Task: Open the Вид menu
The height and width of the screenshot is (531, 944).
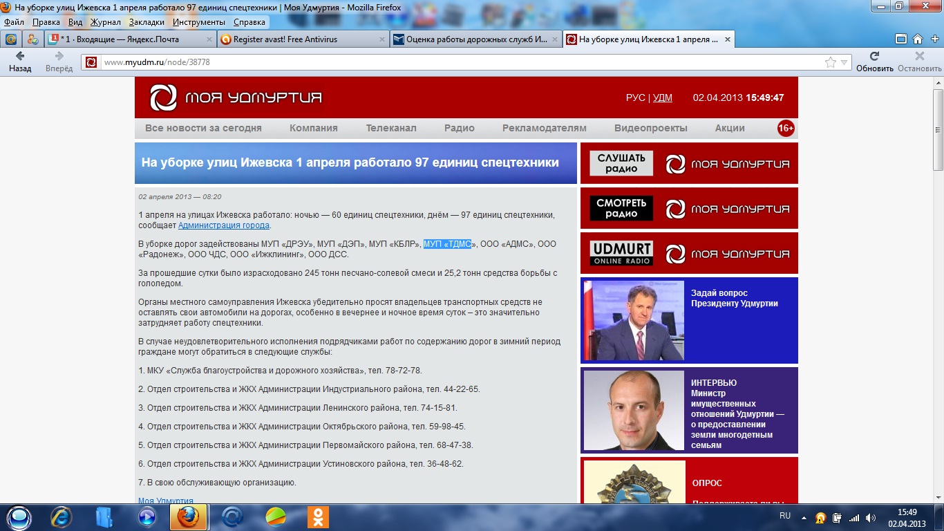Action: [75, 22]
